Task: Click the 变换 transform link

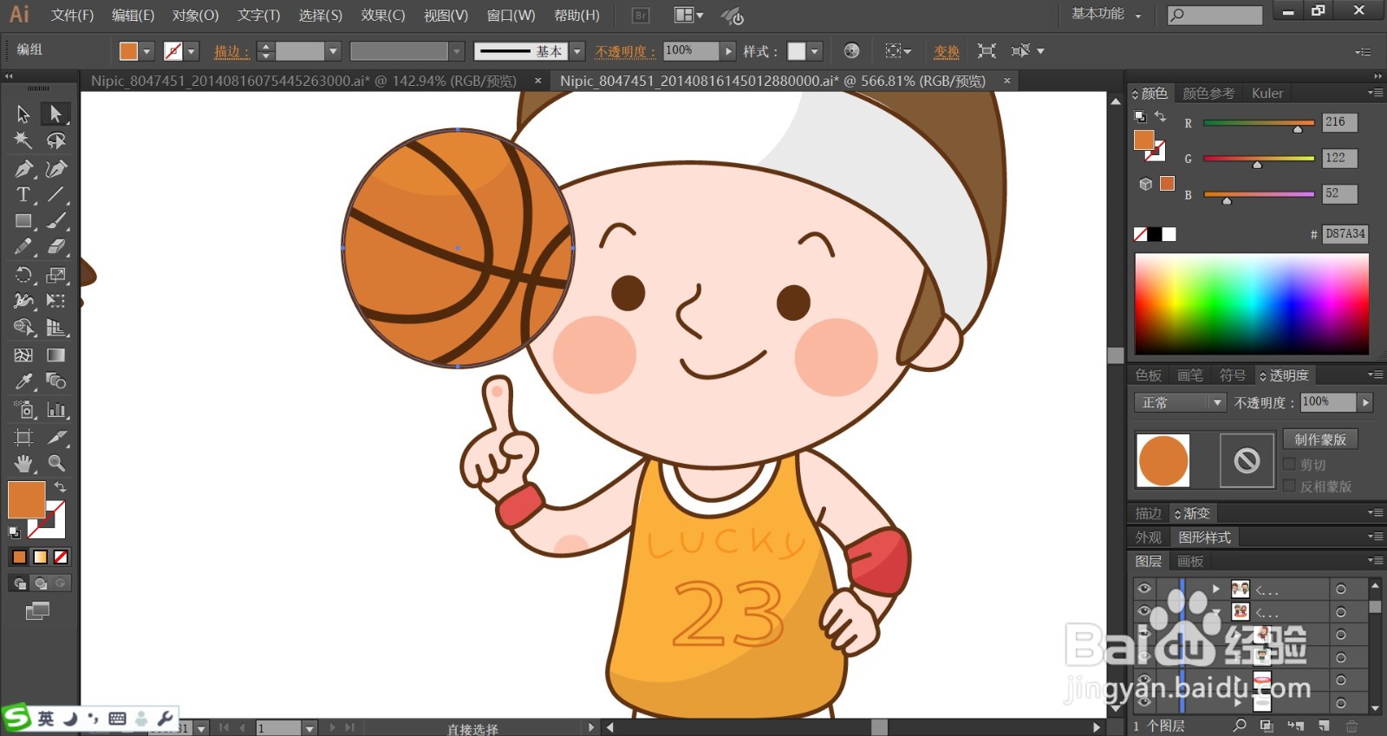Action: [x=946, y=52]
